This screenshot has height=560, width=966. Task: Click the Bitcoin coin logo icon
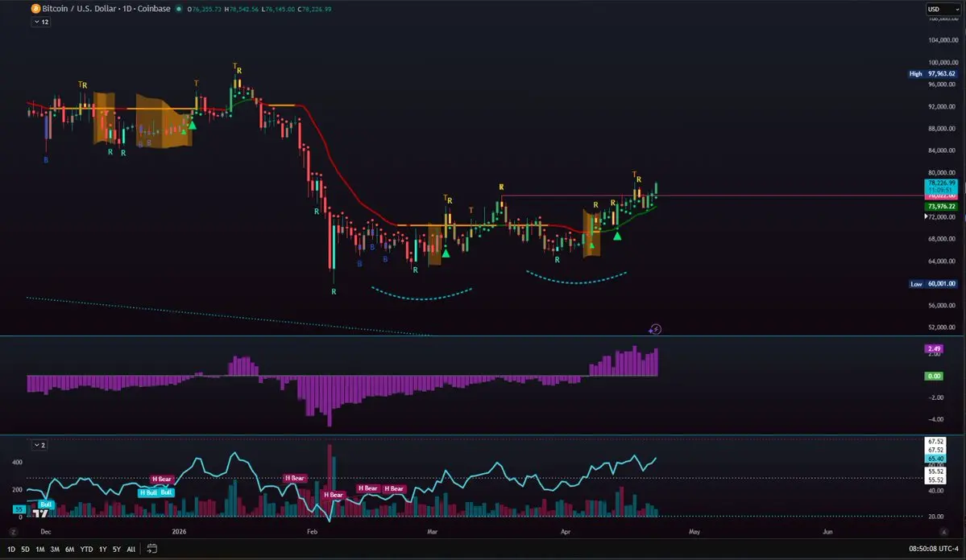35,9
